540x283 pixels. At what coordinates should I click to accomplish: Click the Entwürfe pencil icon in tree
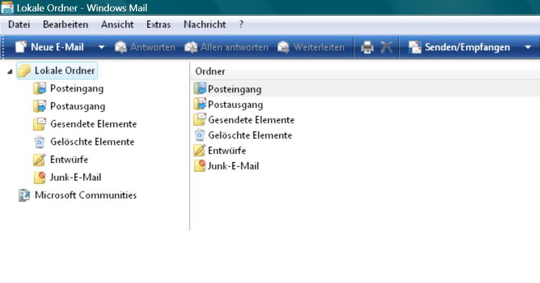tap(39, 160)
